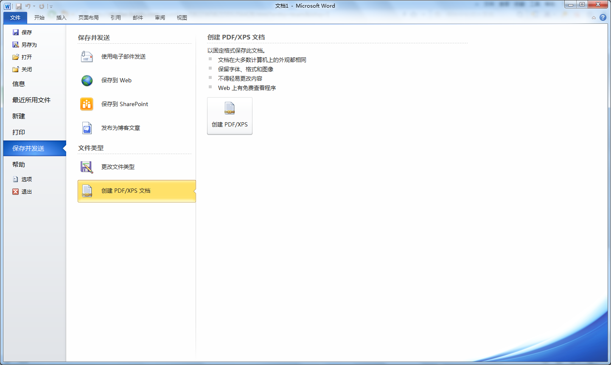Click the 保留字体、格式和图像 bullet text
The height and width of the screenshot is (365, 611).
(246, 69)
